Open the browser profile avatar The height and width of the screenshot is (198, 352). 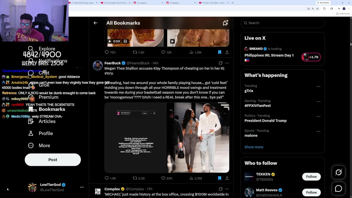click(344, 9)
